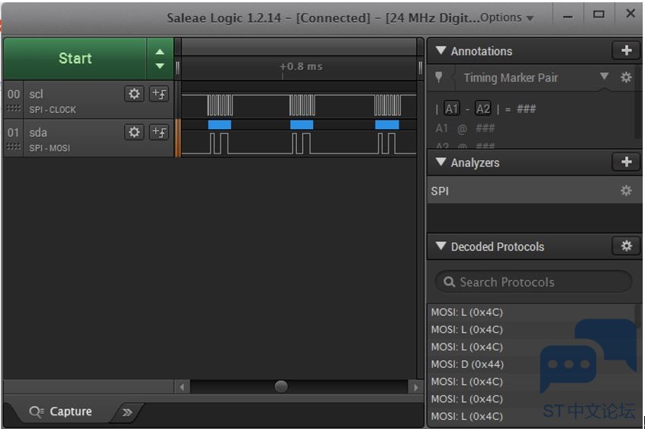Click the sda channel name label
The height and width of the screenshot is (429, 645).
click(x=38, y=133)
